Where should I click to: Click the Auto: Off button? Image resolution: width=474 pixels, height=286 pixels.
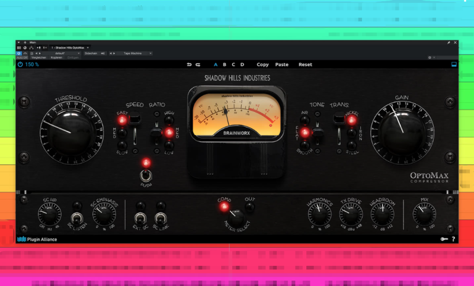[x=22, y=57]
